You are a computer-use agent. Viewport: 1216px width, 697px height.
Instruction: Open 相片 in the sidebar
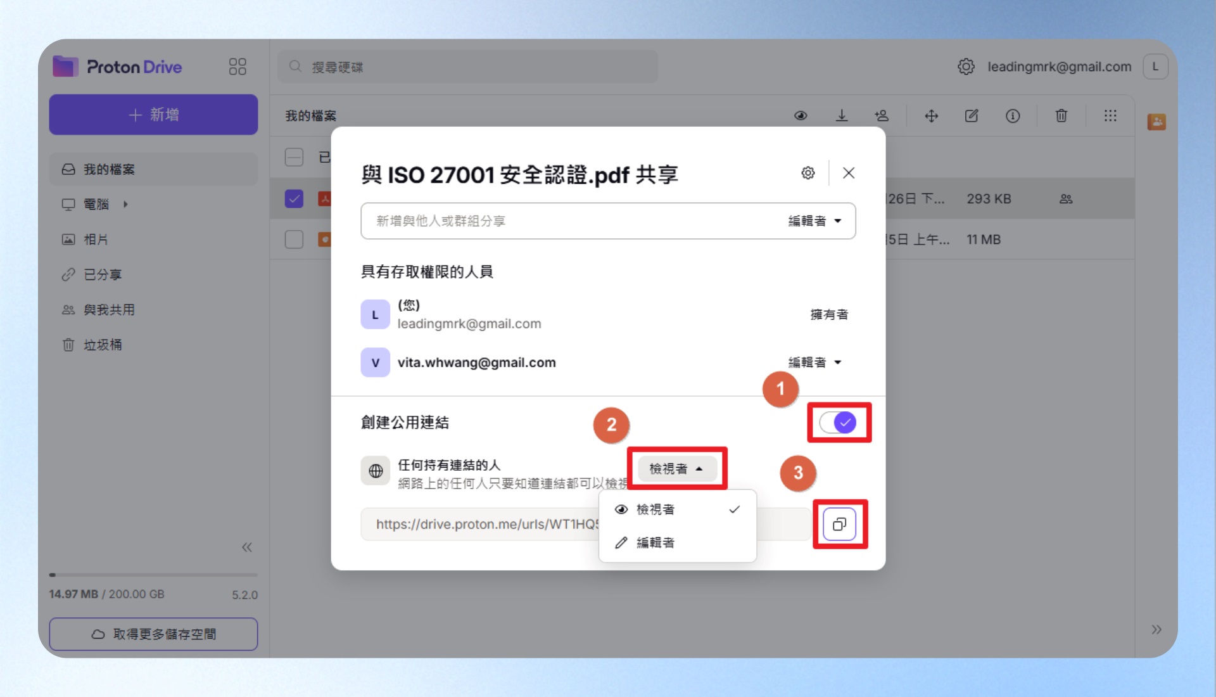tap(153, 240)
